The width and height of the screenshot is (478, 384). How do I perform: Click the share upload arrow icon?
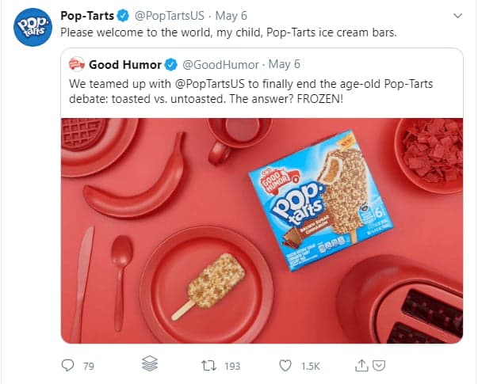point(362,365)
